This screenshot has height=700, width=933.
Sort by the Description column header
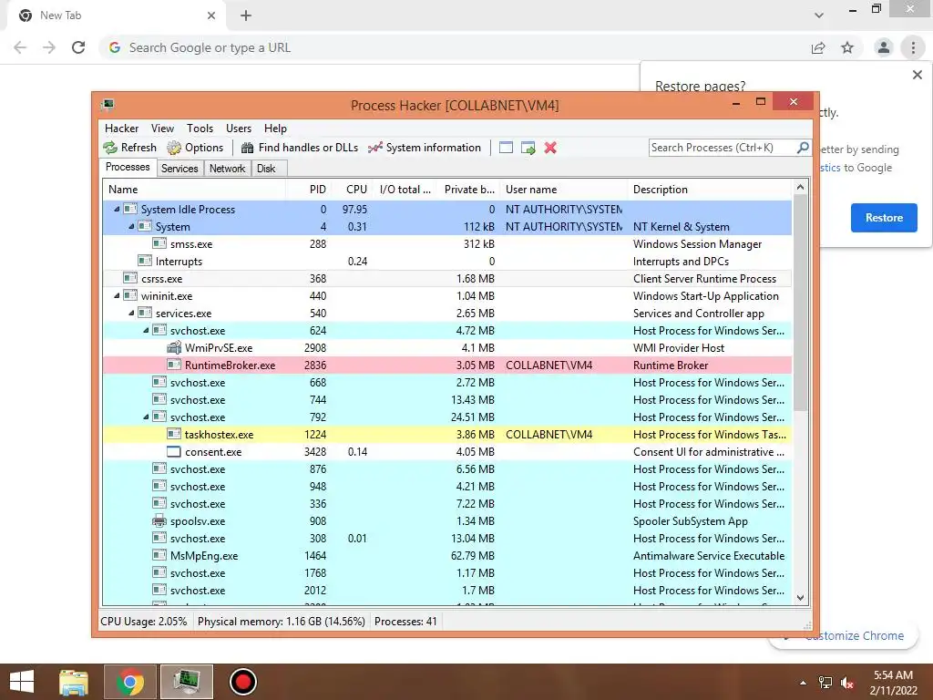[709, 190]
